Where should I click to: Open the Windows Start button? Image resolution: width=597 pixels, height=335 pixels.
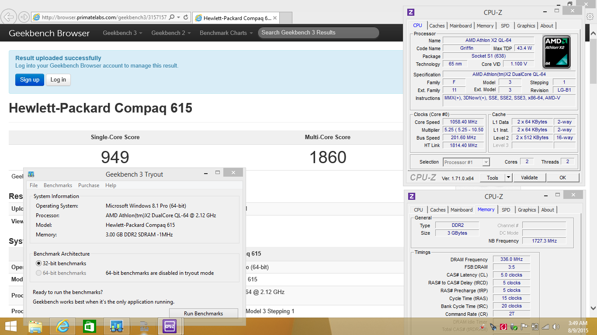pos(10,326)
